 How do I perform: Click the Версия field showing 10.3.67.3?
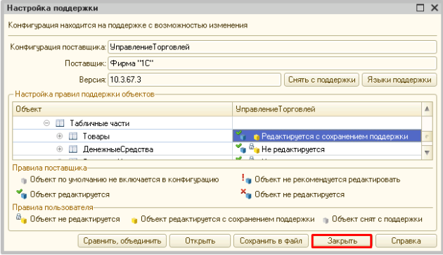(194, 80)
